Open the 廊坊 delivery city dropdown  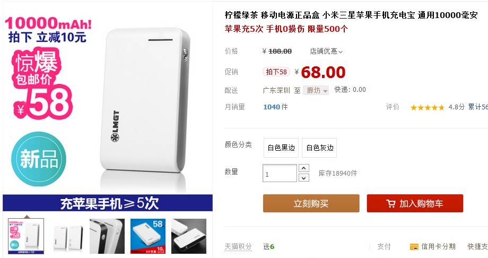(316, 90)
